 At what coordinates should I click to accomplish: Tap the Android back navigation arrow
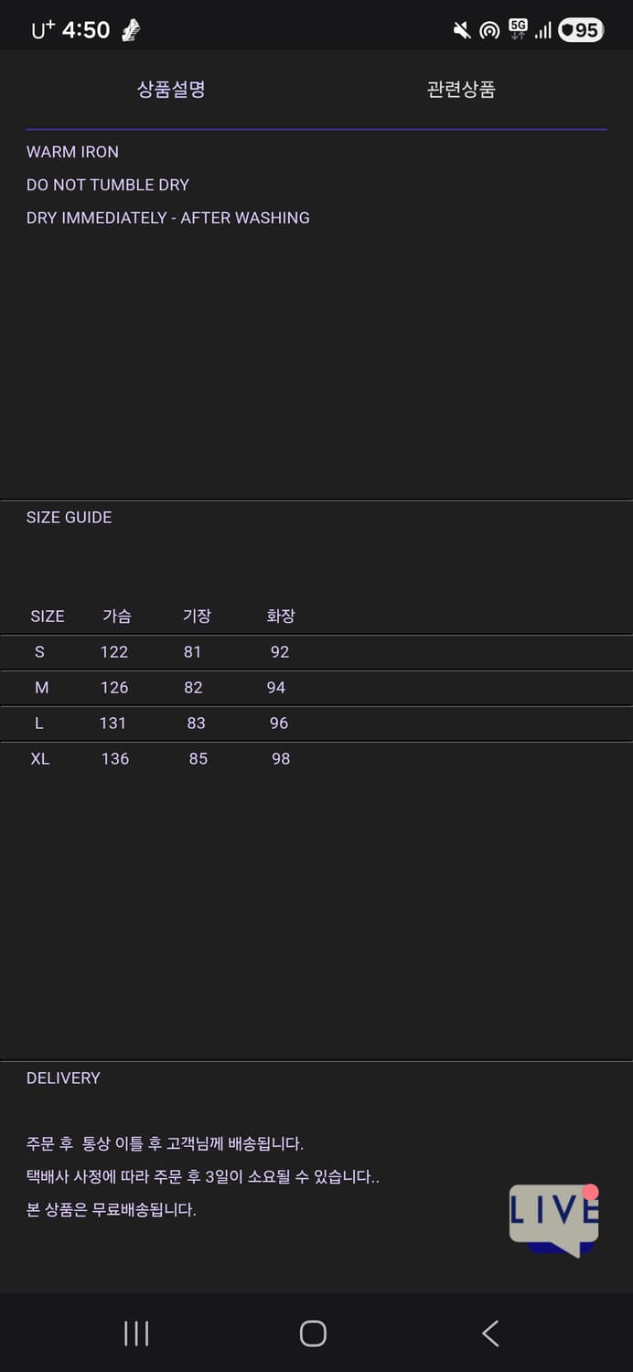coord(490,1333)
